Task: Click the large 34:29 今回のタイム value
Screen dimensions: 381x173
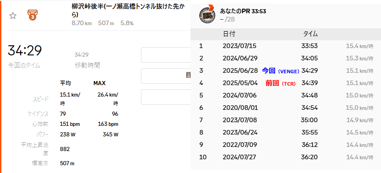Action: (25, 50)
